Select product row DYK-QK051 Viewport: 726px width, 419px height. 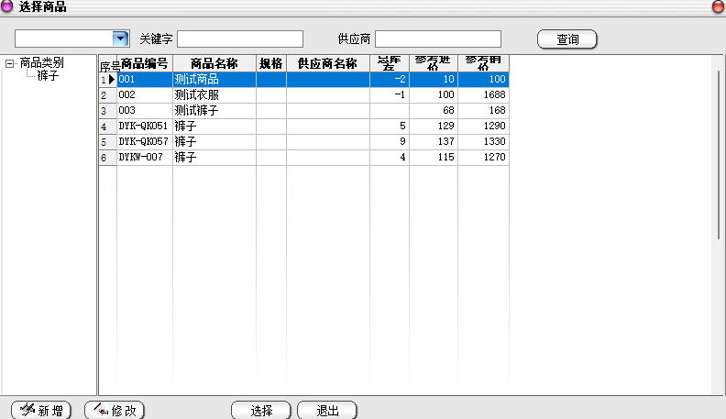pos(143,127)
